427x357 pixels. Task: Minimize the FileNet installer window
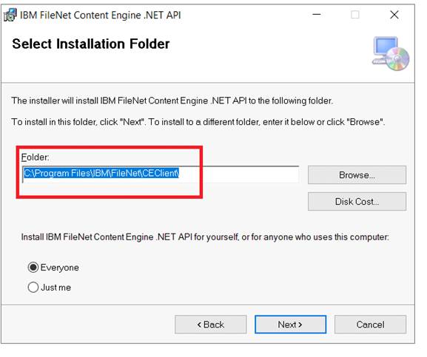coord(316,15)
